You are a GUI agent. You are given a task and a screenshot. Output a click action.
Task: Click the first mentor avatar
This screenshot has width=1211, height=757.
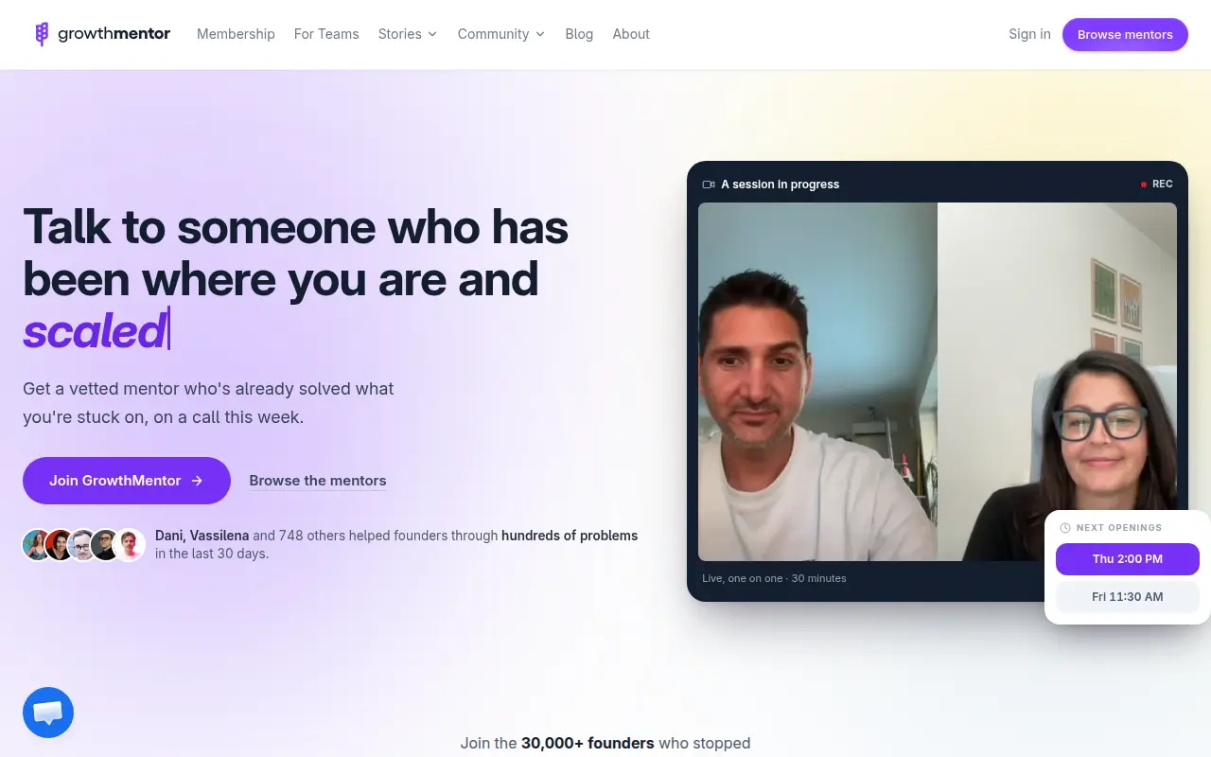pyautogui.click(x=37, y=545)
